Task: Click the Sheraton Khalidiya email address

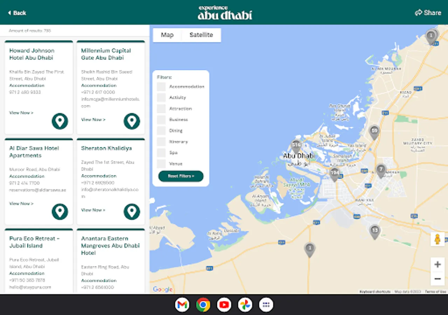Action: 110,193
